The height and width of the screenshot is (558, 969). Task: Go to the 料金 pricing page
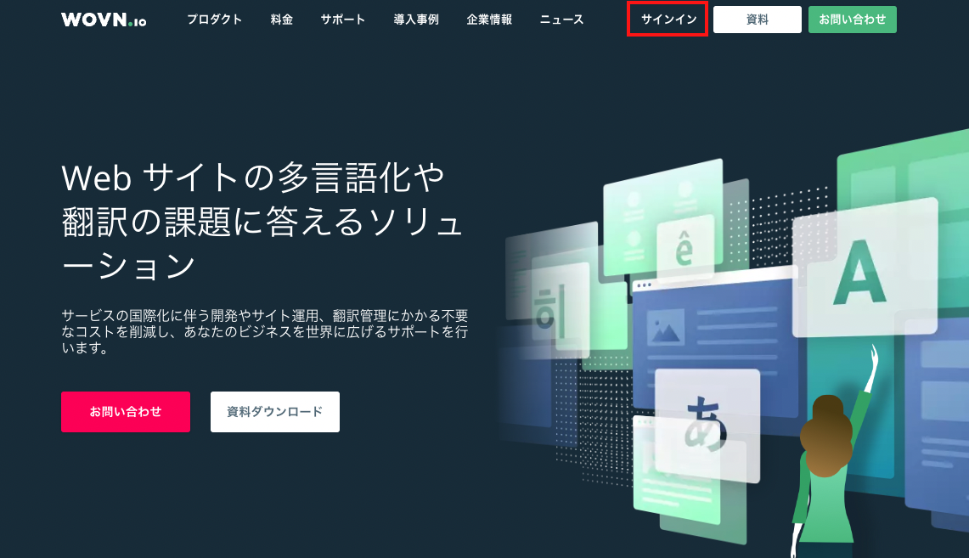[281, 20]
